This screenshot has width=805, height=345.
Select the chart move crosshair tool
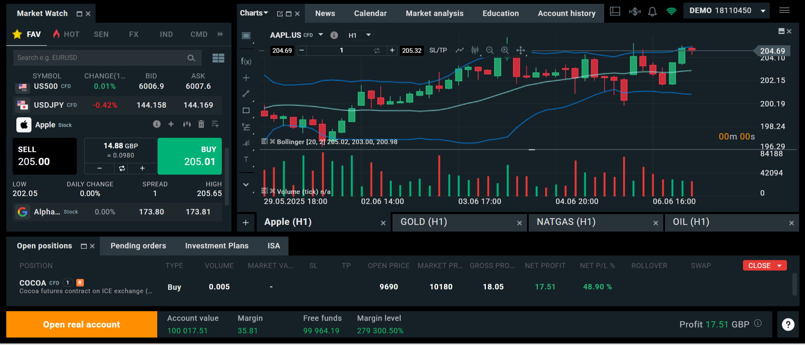click(x=521, y=50)
